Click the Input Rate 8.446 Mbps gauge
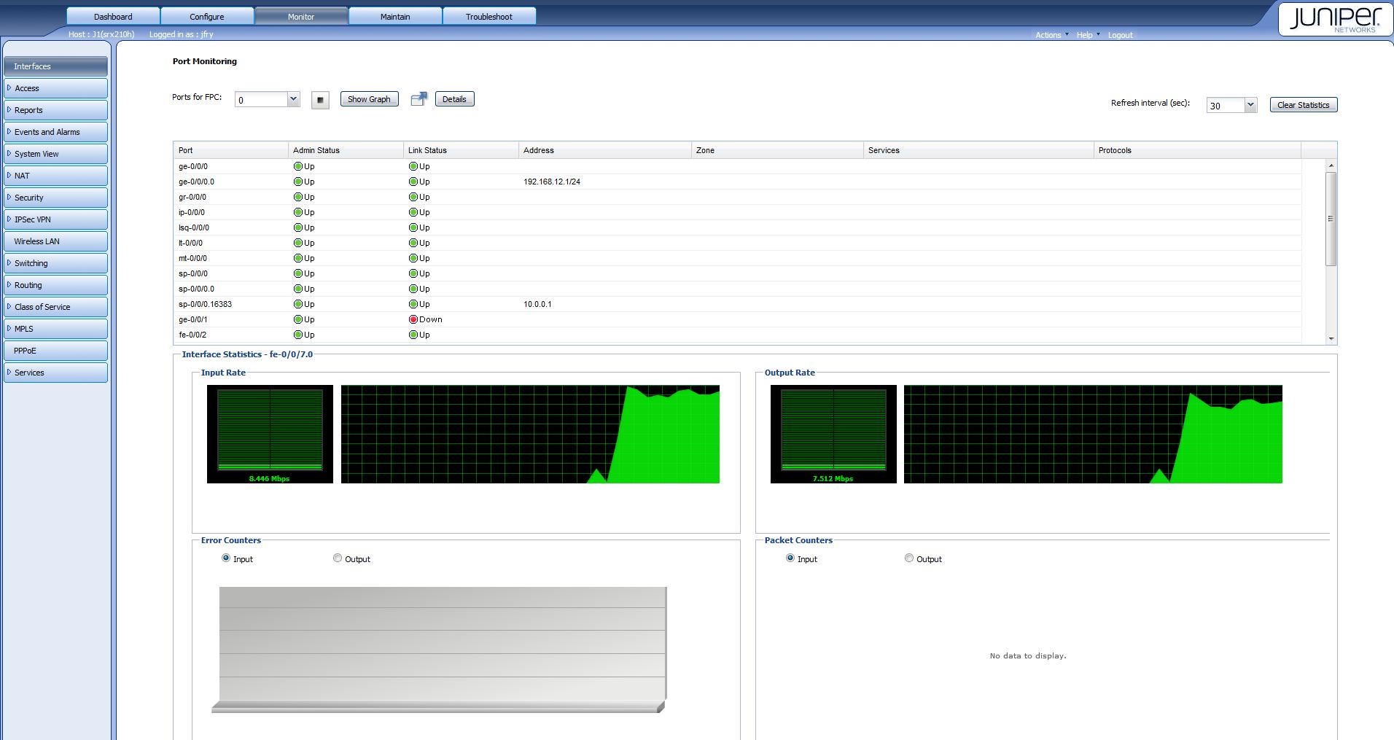This screenshot has height=740, width=1394. tap(270, 434)
